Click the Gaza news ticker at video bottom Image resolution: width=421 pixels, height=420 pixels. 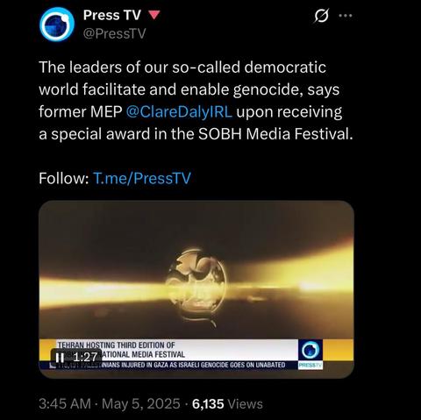[168, 365]
